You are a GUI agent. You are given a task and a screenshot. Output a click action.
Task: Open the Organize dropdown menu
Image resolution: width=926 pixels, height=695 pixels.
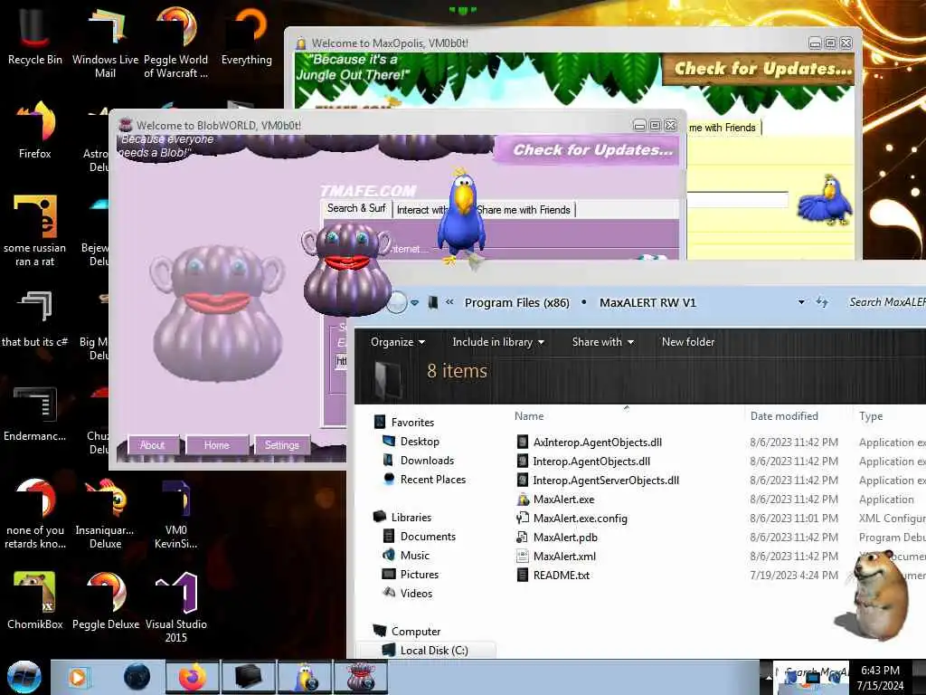398,341
